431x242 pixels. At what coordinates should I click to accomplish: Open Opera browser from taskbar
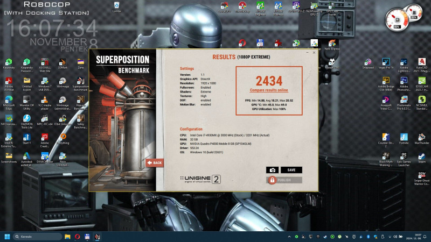click(x=77, y=237)
